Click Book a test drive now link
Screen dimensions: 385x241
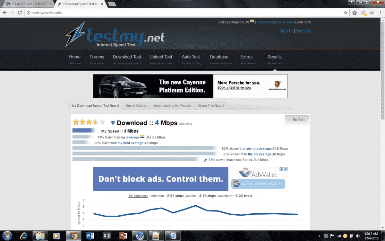click(234, 88)
